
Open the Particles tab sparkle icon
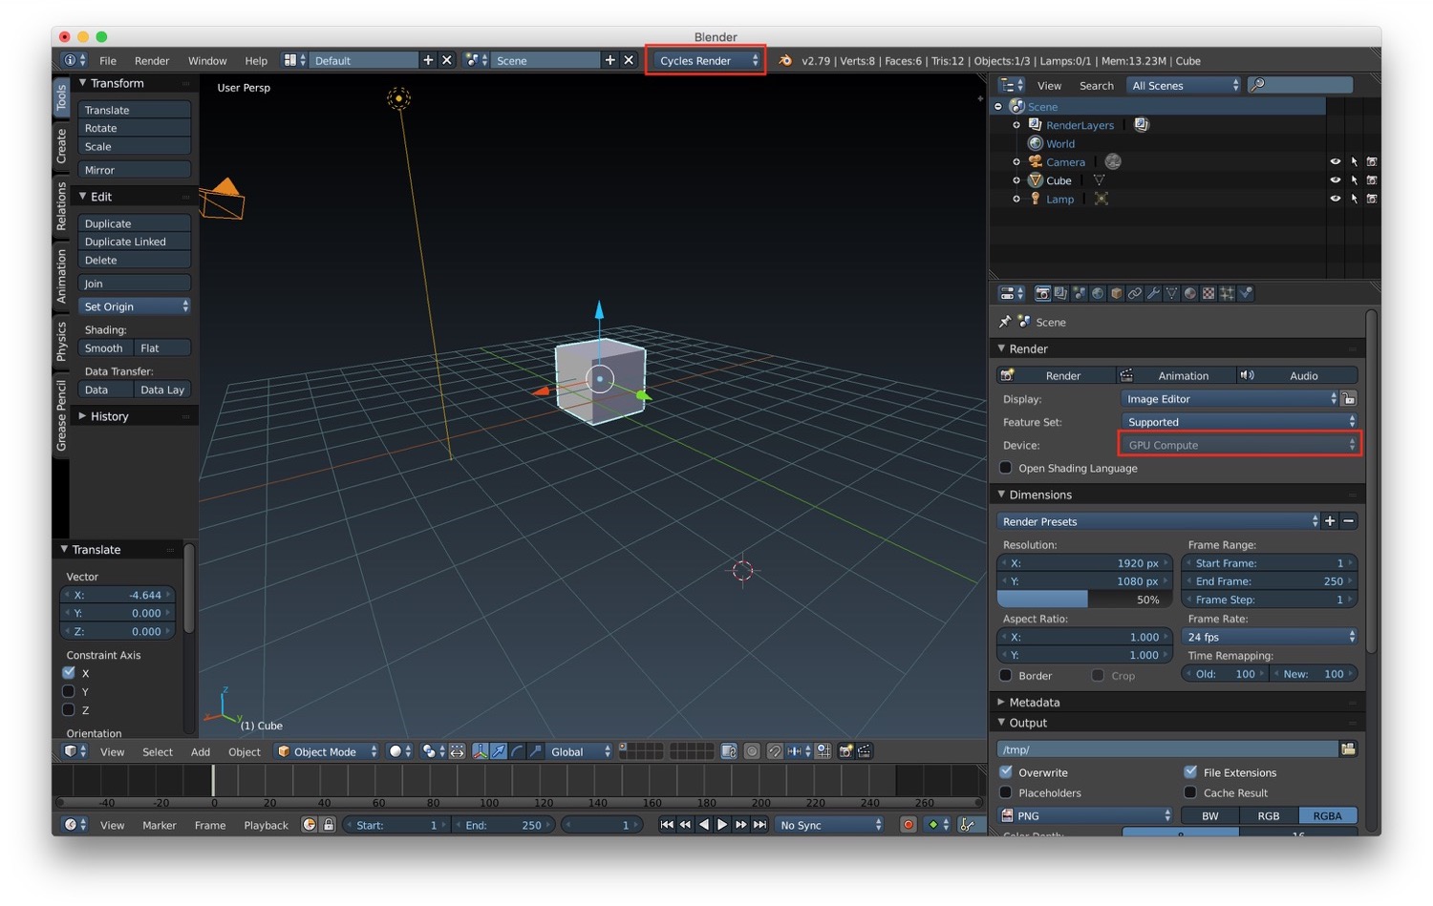[x=1227, y=293]
